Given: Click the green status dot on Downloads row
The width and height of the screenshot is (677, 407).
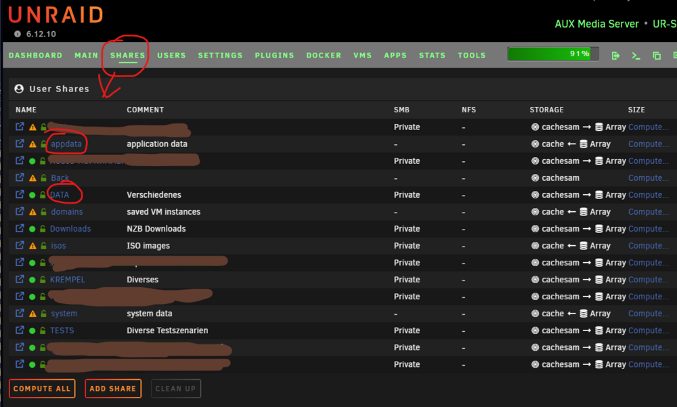Looking at the screenshot, I should [x=32, y=229].
